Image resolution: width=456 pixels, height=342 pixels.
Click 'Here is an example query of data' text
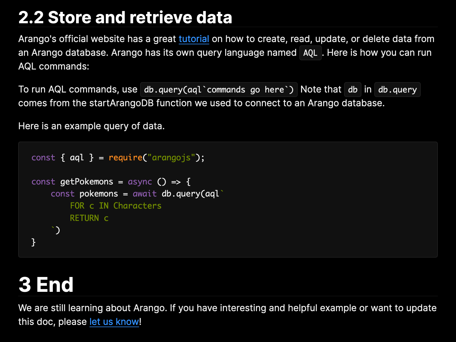(91, 126)
